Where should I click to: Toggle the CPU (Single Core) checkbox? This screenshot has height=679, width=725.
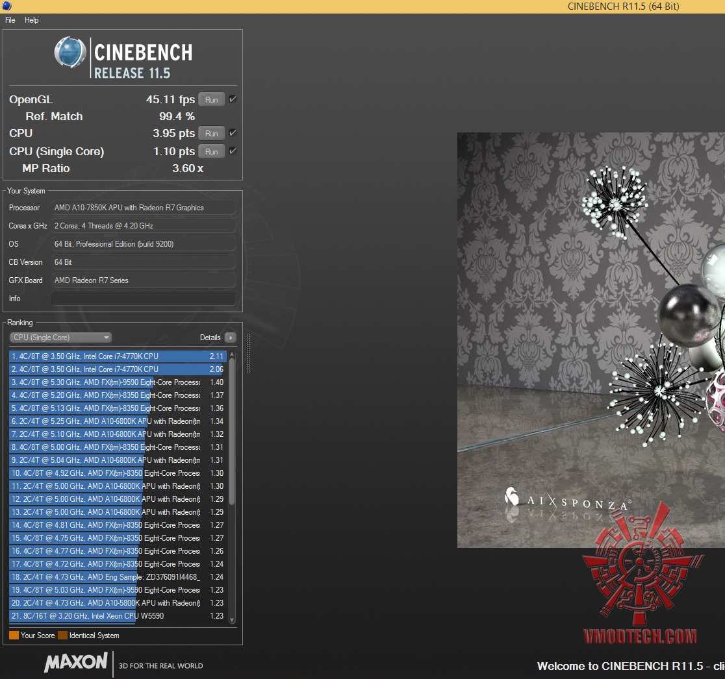[x=233, y=151]
